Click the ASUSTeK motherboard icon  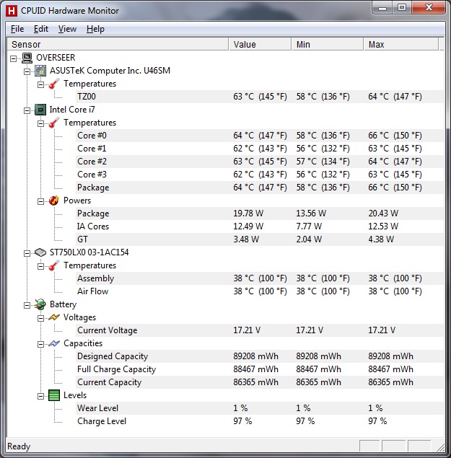[40, 71]
